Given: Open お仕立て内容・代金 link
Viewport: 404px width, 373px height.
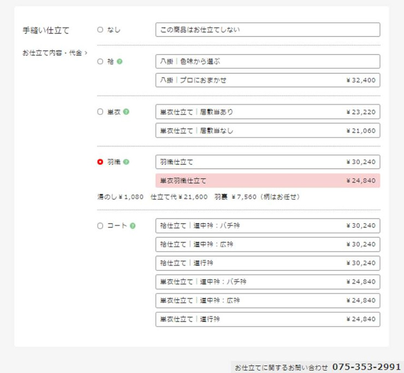Looking at the screenshot, I should pyautogui.click(x=55, y=53).
